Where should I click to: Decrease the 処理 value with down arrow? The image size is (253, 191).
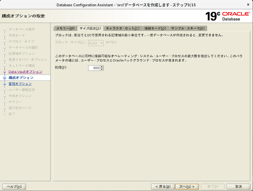click(102, 69)
